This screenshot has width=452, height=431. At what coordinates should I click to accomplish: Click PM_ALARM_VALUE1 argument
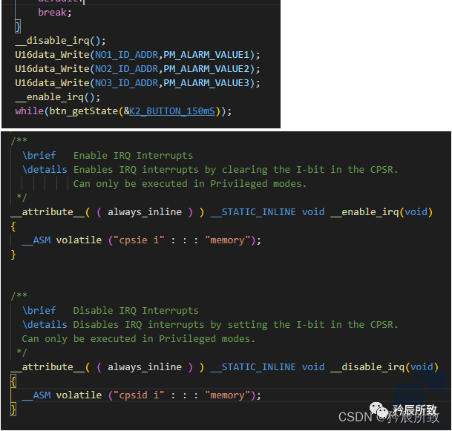206,55
